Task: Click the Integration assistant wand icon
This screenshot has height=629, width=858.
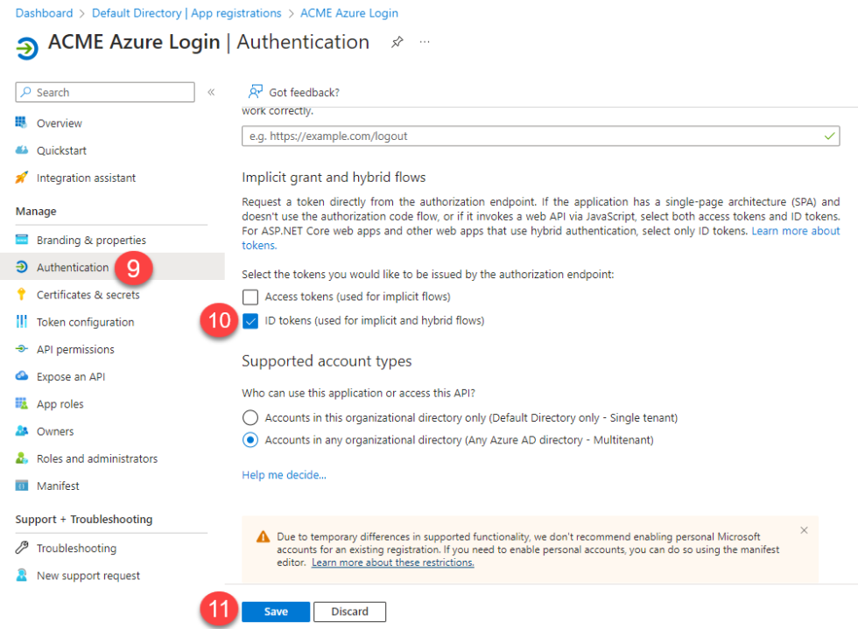Action: point(22,178)
